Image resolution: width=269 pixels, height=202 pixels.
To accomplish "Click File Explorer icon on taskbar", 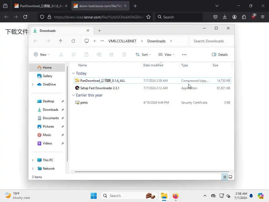I will [x=164, y=196].
